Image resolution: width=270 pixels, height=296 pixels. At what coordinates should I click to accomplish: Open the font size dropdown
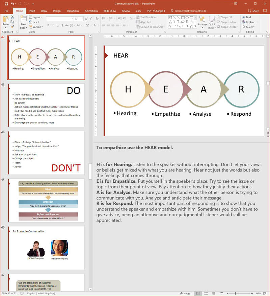(x=82, y=19)
